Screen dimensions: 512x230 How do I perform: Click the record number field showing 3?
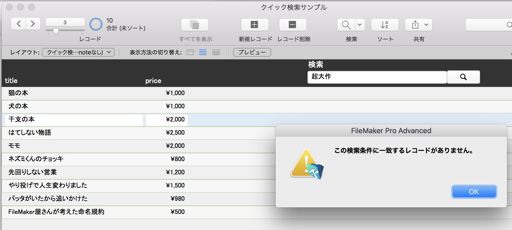pyautogui.click(x=65, y=22)
